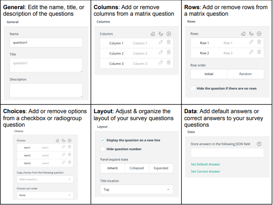The height and width of the screenshot is (205, 273).
Task: Edit item3 with pencil icon
Action: 64,162
